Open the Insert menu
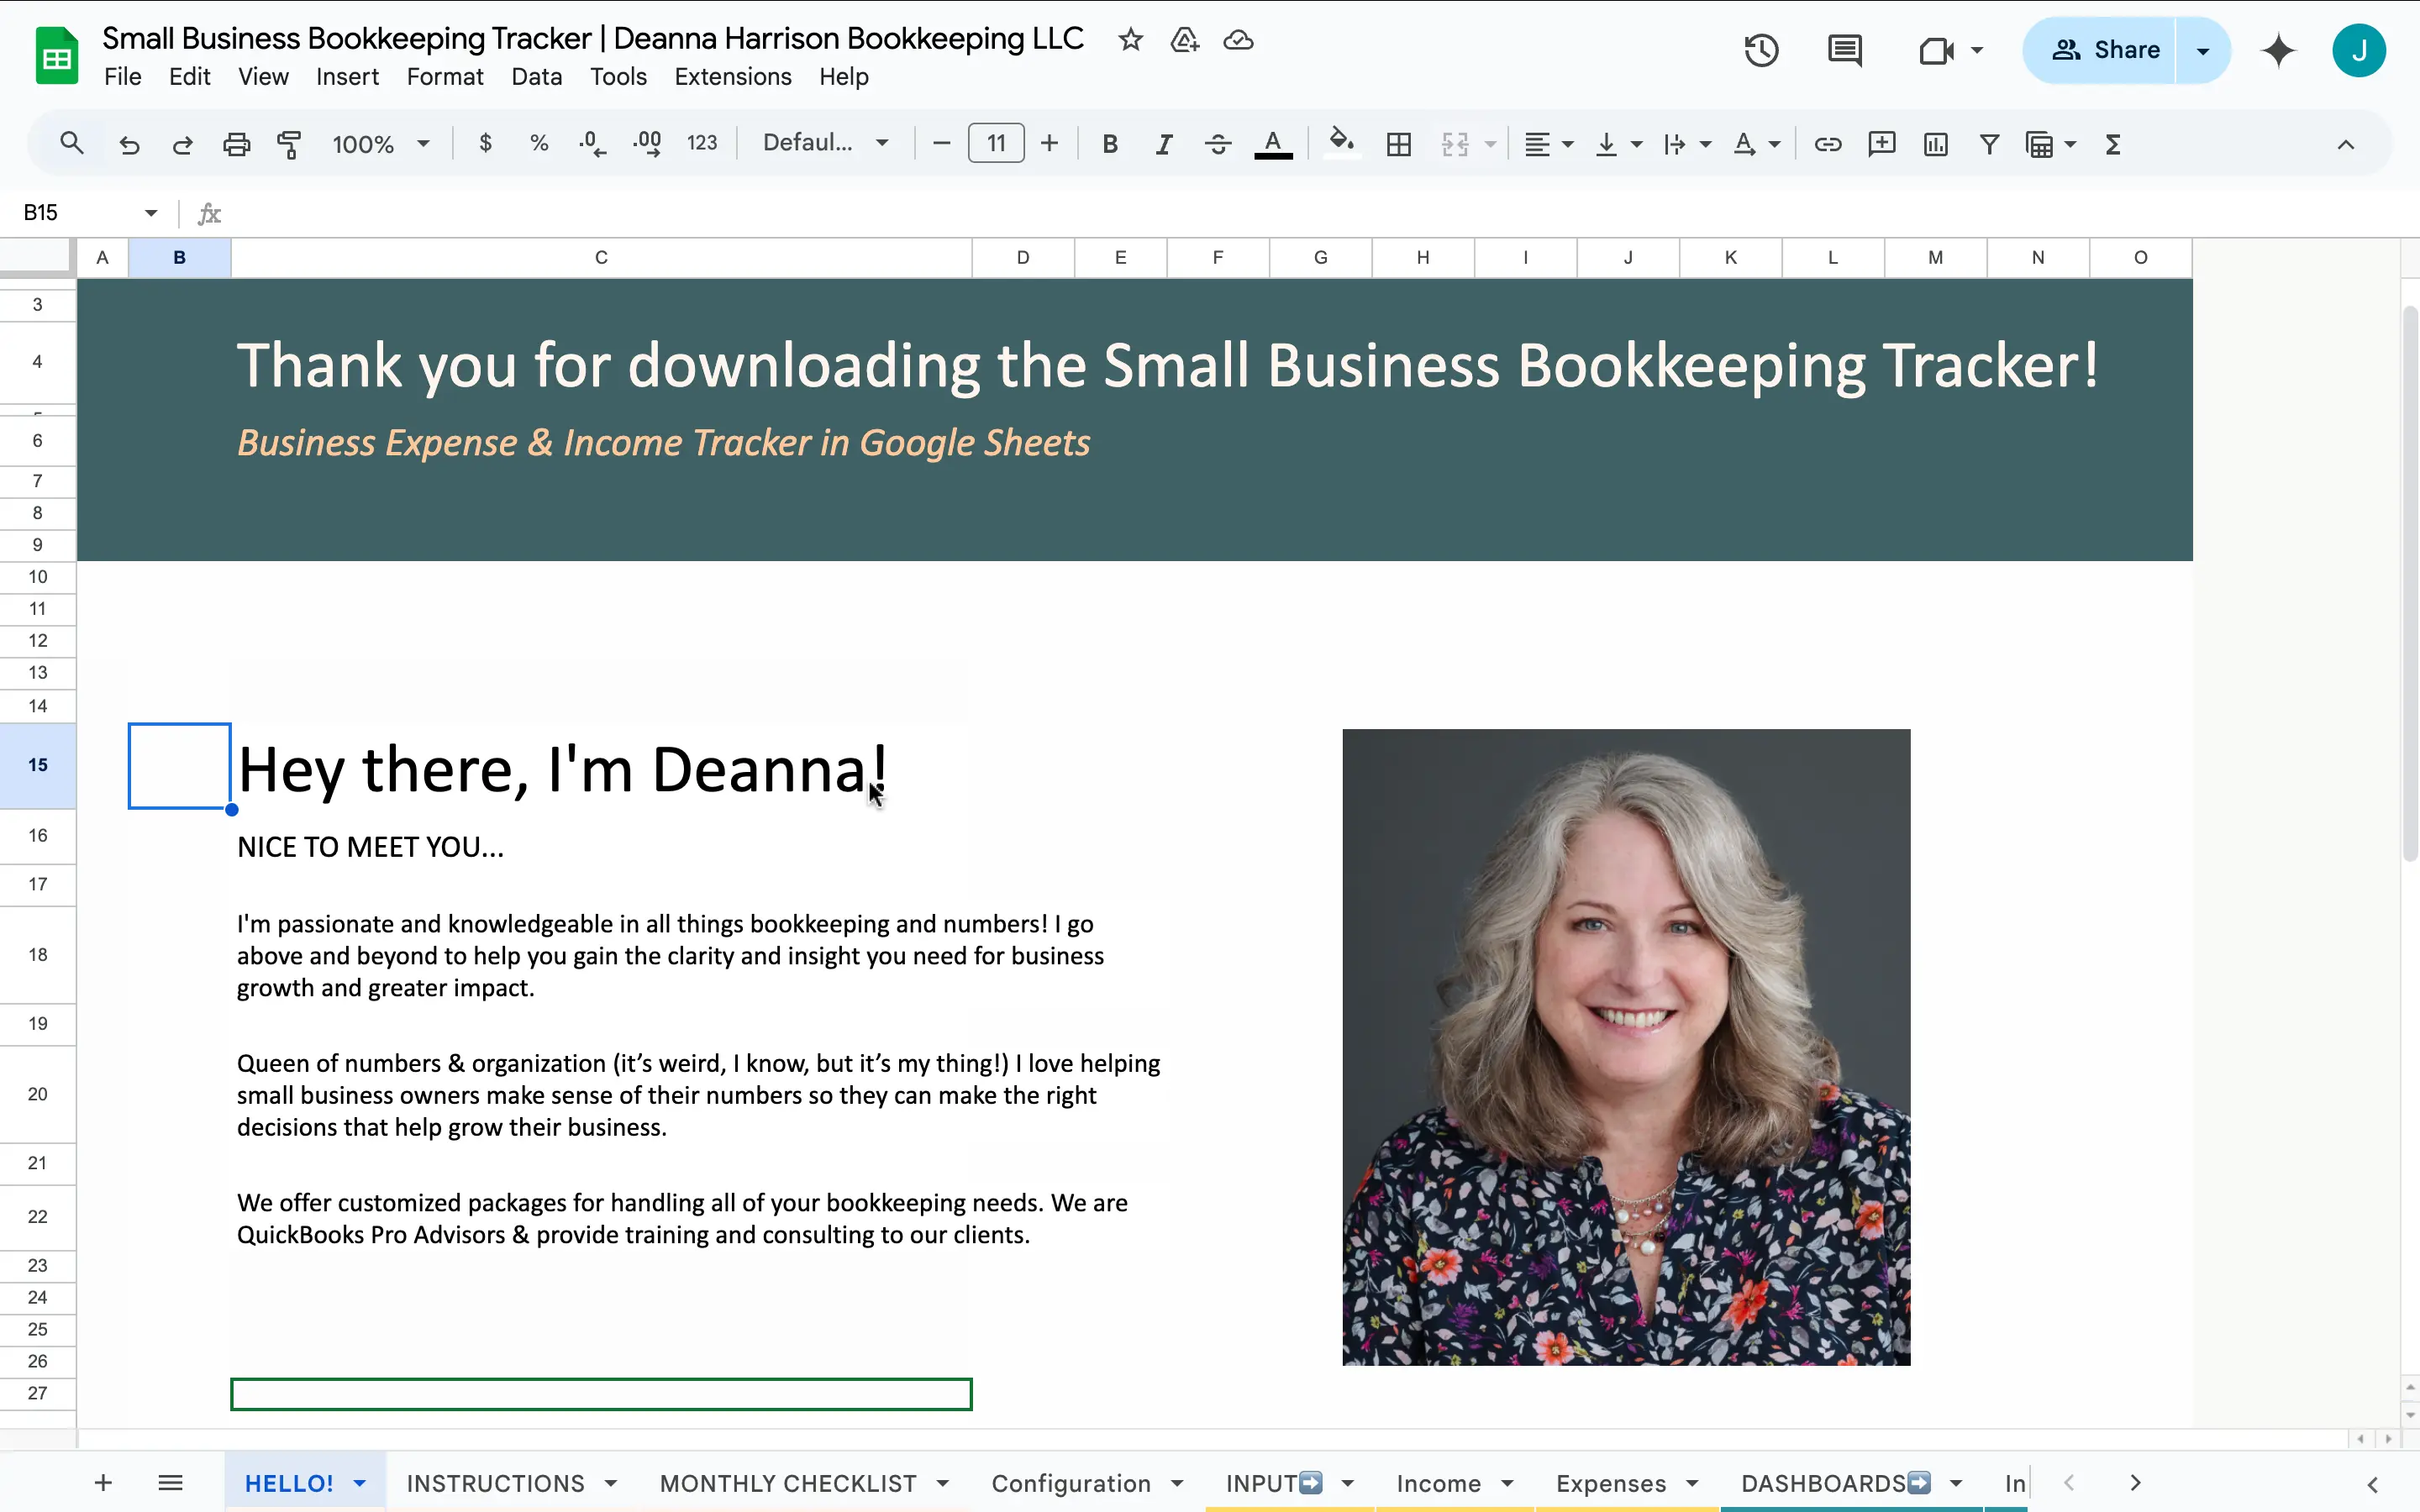 [347, 77]
